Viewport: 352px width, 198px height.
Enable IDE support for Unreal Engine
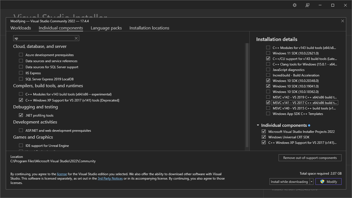click(x=21, y=145)
